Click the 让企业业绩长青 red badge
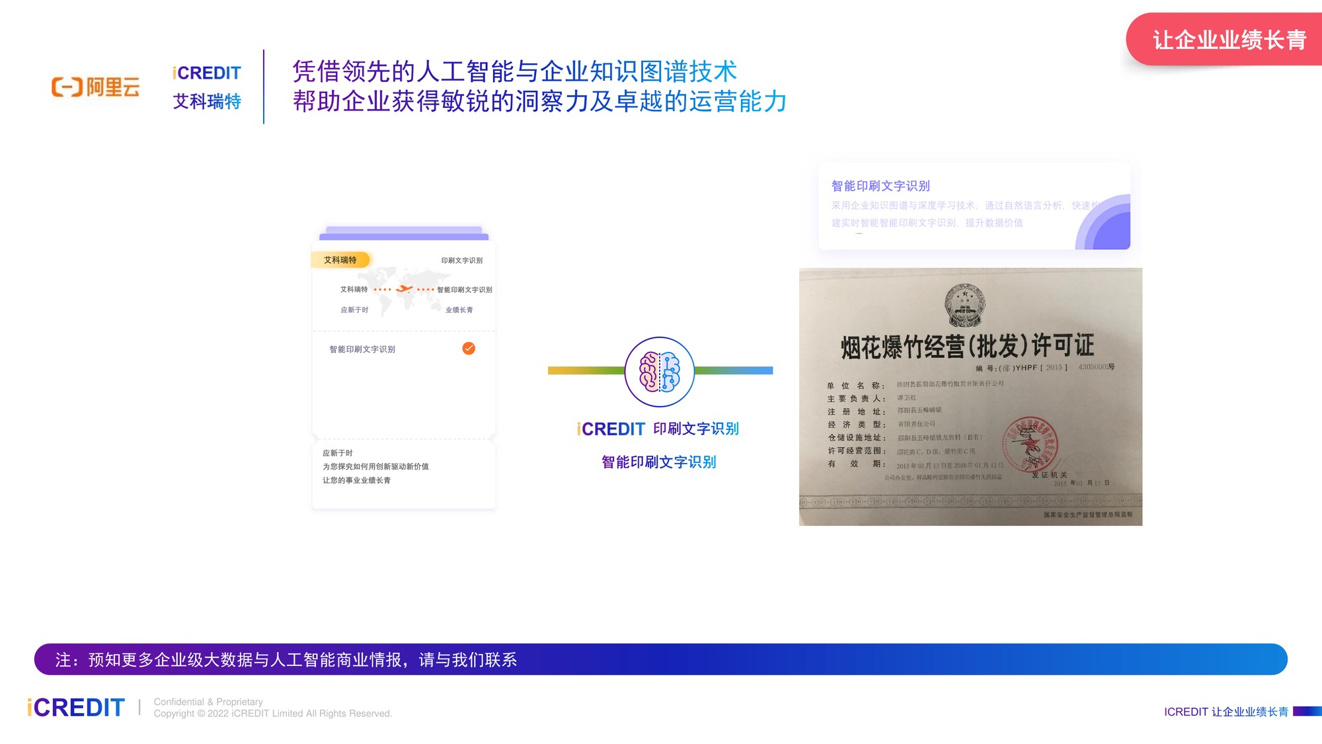The width and height of the screenshot is (1322, 744). click(1224, 40)
